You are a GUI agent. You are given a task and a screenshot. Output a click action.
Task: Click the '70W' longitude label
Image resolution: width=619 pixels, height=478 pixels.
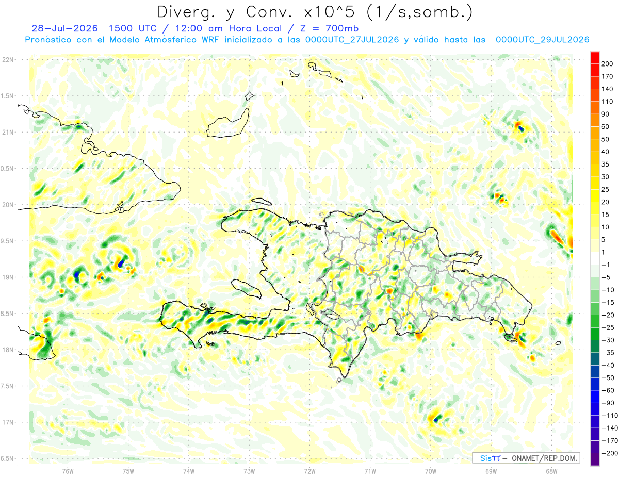click(x=431, y=471)
